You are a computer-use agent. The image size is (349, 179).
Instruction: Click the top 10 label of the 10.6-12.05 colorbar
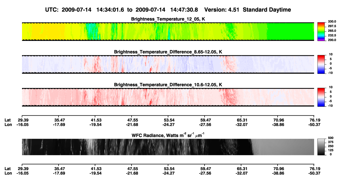pos(331,87)
